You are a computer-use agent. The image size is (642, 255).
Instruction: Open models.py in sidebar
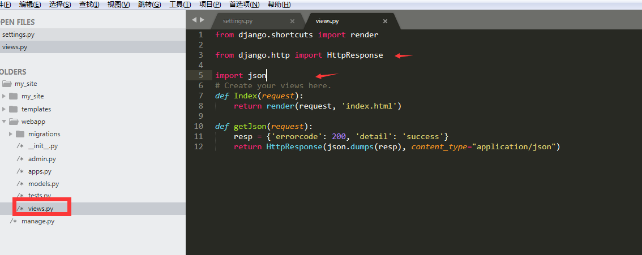click(x=44, y=184)
